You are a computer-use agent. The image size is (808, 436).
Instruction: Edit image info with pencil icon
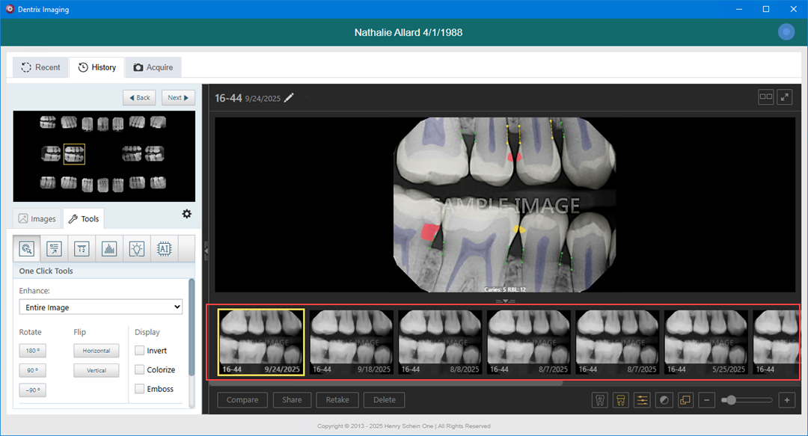click(x=290, y=98)
